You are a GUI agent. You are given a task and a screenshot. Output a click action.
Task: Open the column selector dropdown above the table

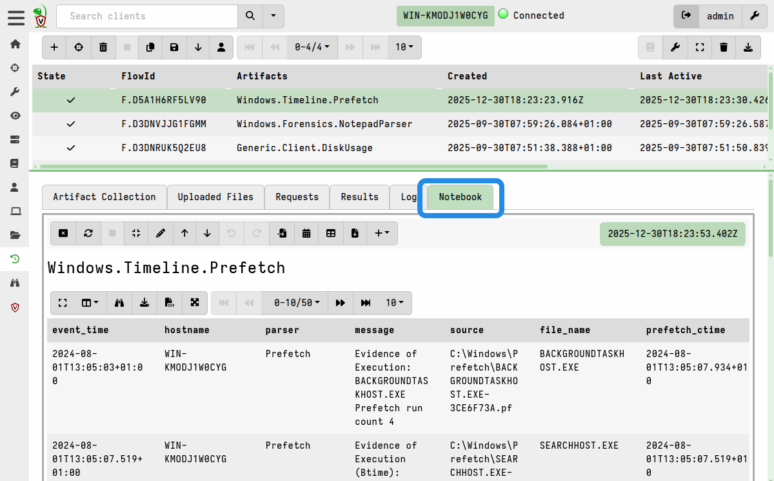[x=90, y=303]
